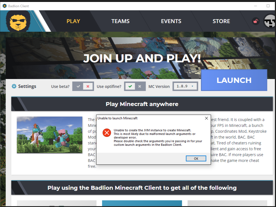The width and height of the screenshot is (276, 207).
Task: Open the PLAY tab
Action: [73, 21]
